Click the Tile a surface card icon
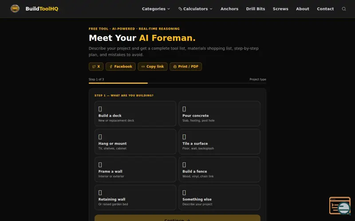Screen dimensions: 355x221 [184, 137]
